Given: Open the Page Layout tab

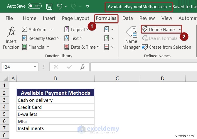Looking at the screenshot, I should click(75, 18).
